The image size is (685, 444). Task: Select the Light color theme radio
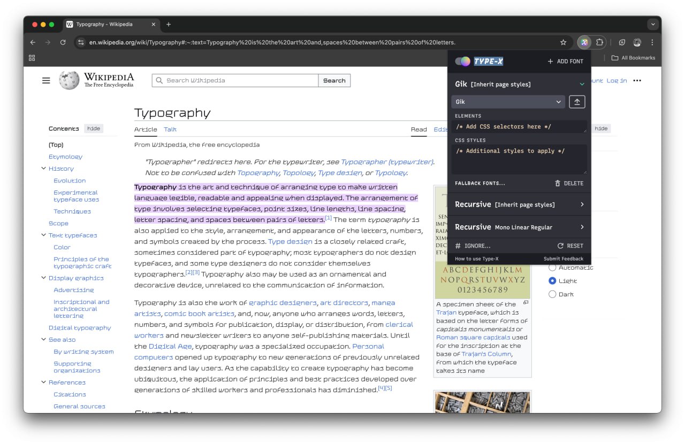(552, 281)
